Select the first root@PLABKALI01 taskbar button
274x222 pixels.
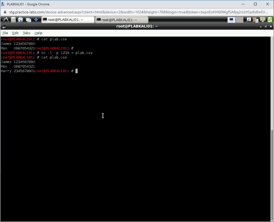pos(68,20)
